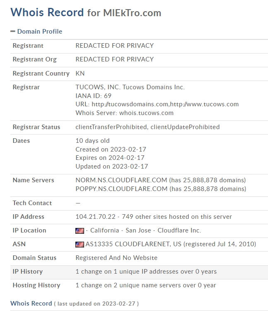Viewport: 268px width, 311px height.
Task: Collapse the Domain Profile section
Action: [36, 31]
